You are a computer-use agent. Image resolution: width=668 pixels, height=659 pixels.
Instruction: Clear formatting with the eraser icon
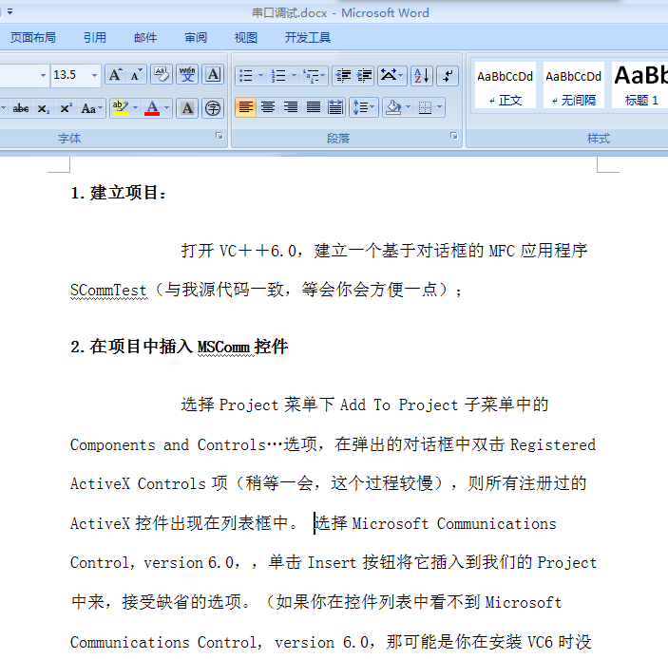click(162, 75)
